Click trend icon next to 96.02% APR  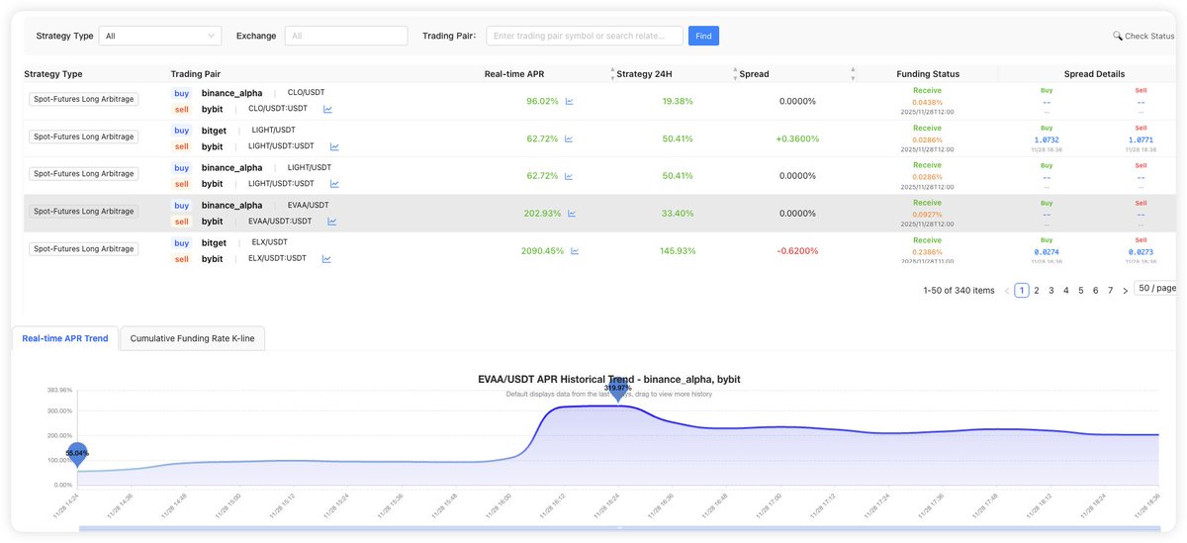point(570,101)
